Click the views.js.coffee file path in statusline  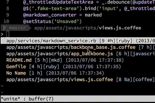pos(88,28)
